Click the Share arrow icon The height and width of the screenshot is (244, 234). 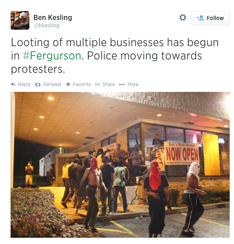[97, 84]
